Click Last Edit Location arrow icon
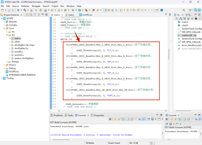The height and width of the screenshot is (145, 202). [135, 10]
